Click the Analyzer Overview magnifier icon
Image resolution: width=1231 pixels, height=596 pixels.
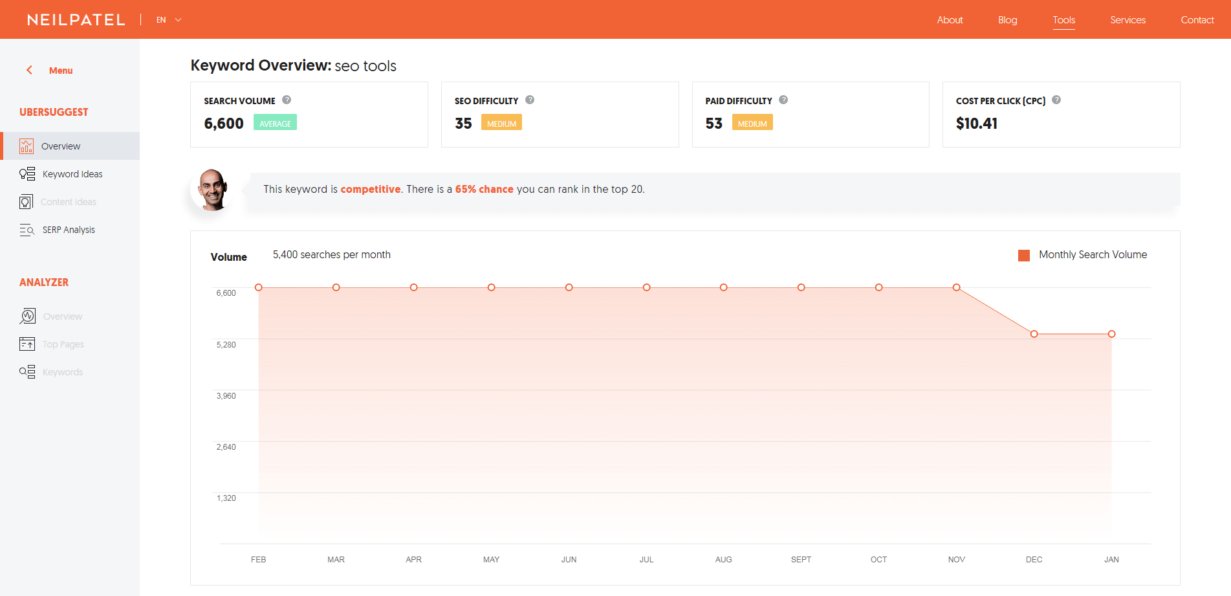tap(27, 316)
